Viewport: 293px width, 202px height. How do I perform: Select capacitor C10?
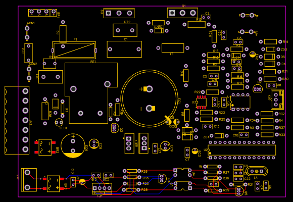coord(244,135)
